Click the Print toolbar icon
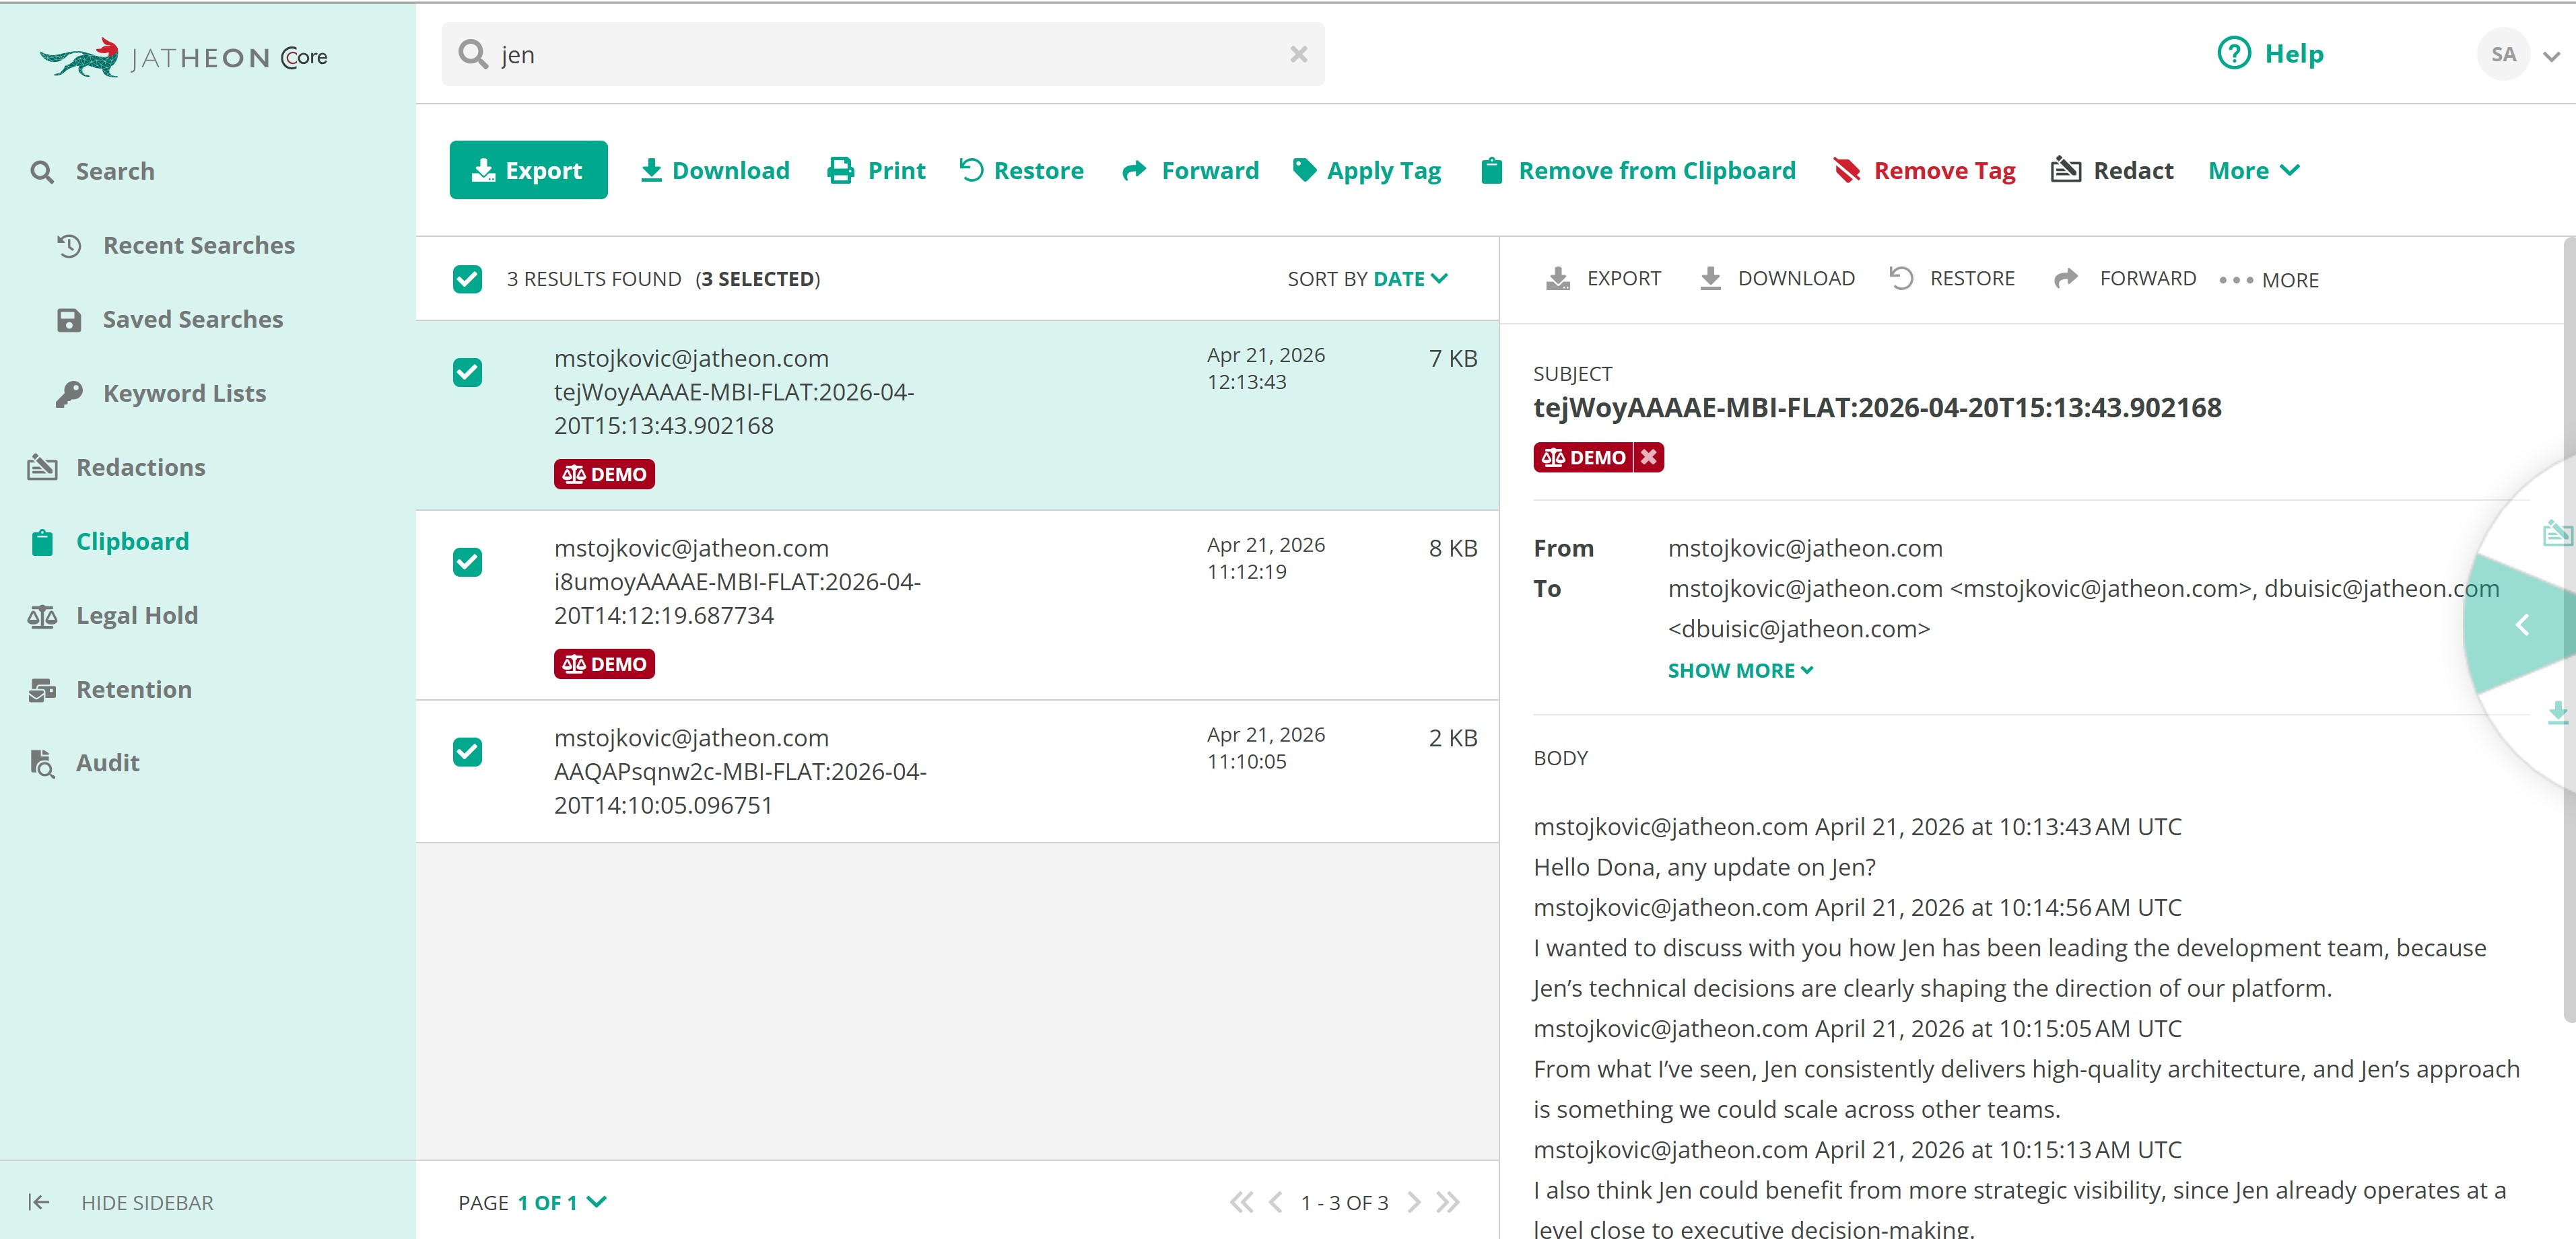Image resolution: width=2576 pixels, height=1239 pixels. pyautogui.click(x=841, y=171)
